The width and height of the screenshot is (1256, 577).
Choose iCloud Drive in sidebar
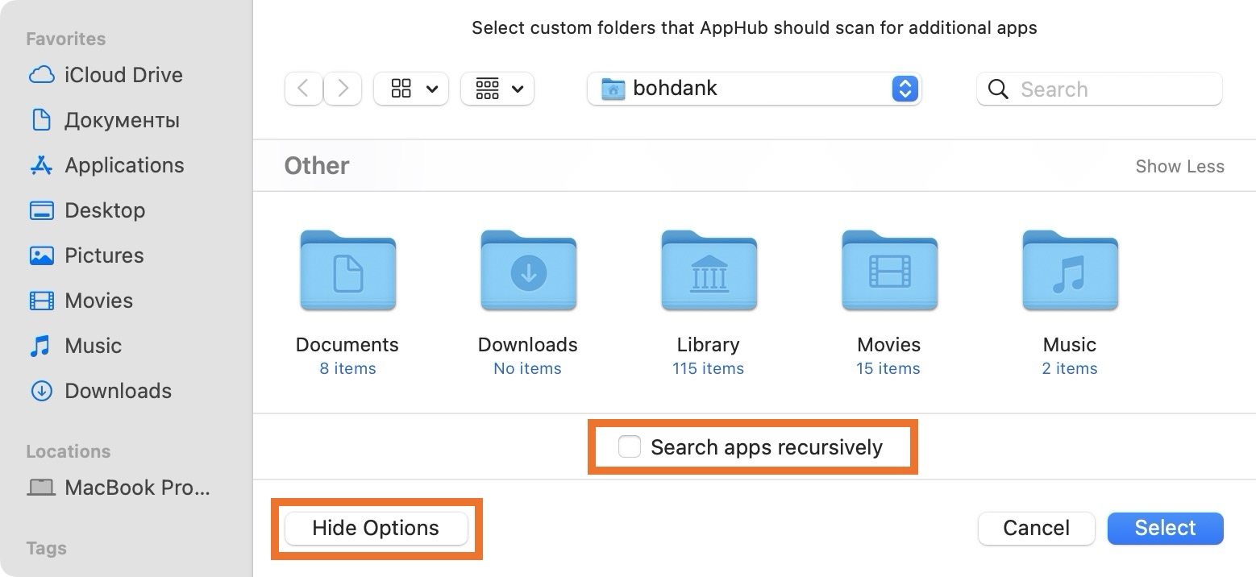coord(123,75)
